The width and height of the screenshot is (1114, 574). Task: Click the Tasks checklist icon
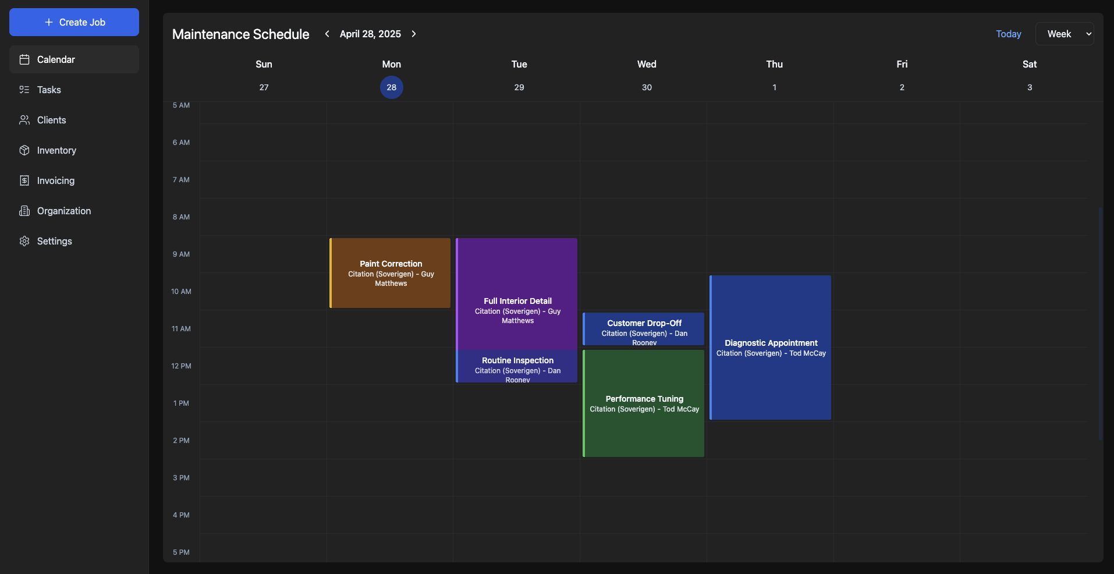pos(24,90)
